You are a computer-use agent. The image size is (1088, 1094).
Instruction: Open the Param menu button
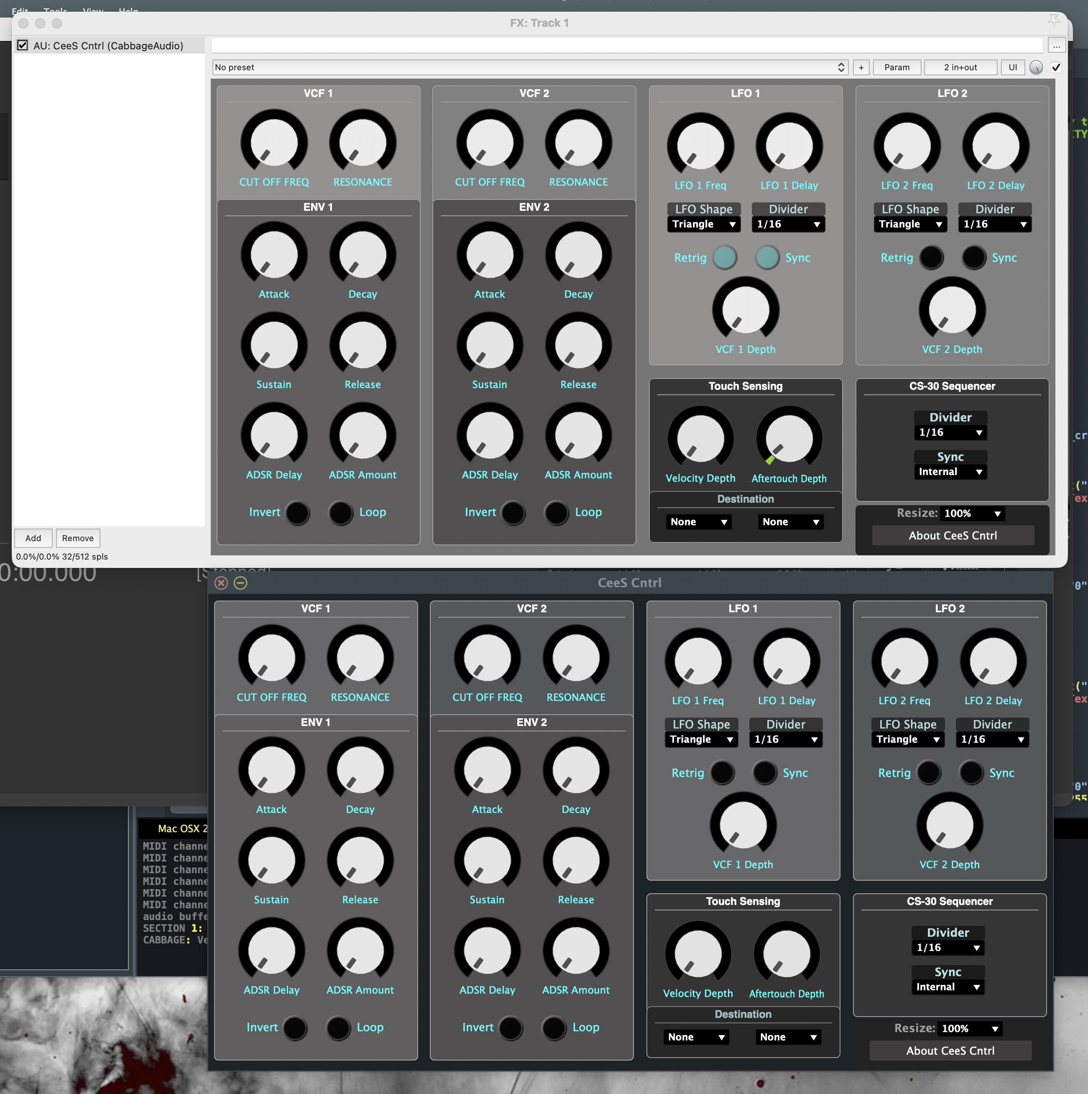coord(896,67)
